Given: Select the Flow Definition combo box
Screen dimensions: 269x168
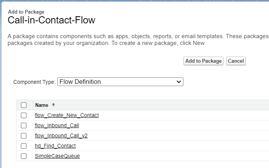Looking at the screenshot, I should [x=120, y=82].
